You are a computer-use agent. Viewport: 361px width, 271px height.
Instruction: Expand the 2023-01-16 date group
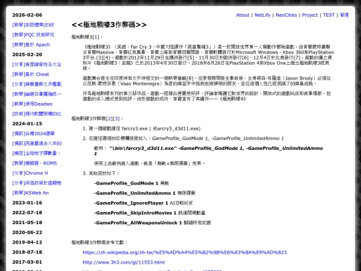point(27,203)
